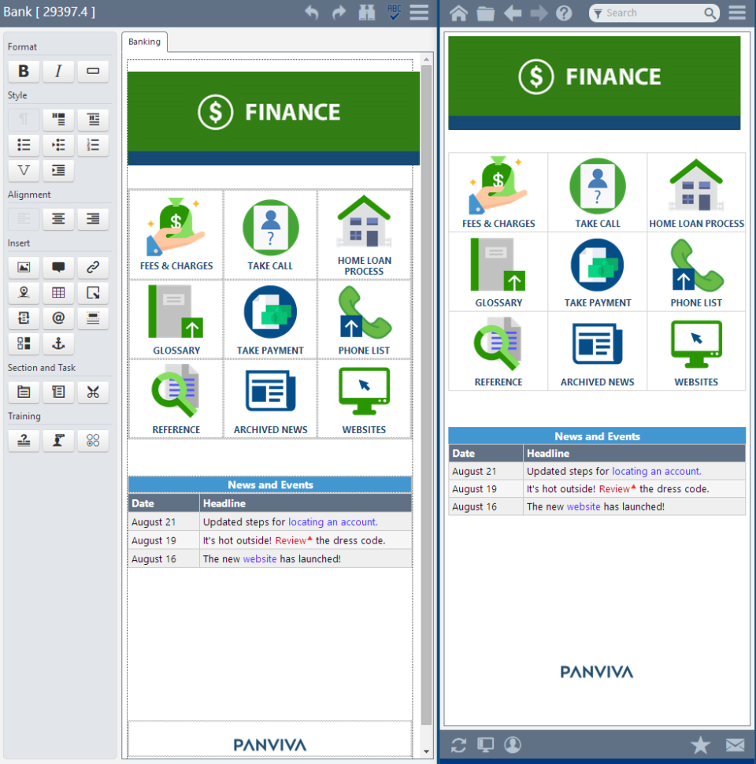Redo the last edit
This screenshot has width=756, height=764.
(339, 13)
